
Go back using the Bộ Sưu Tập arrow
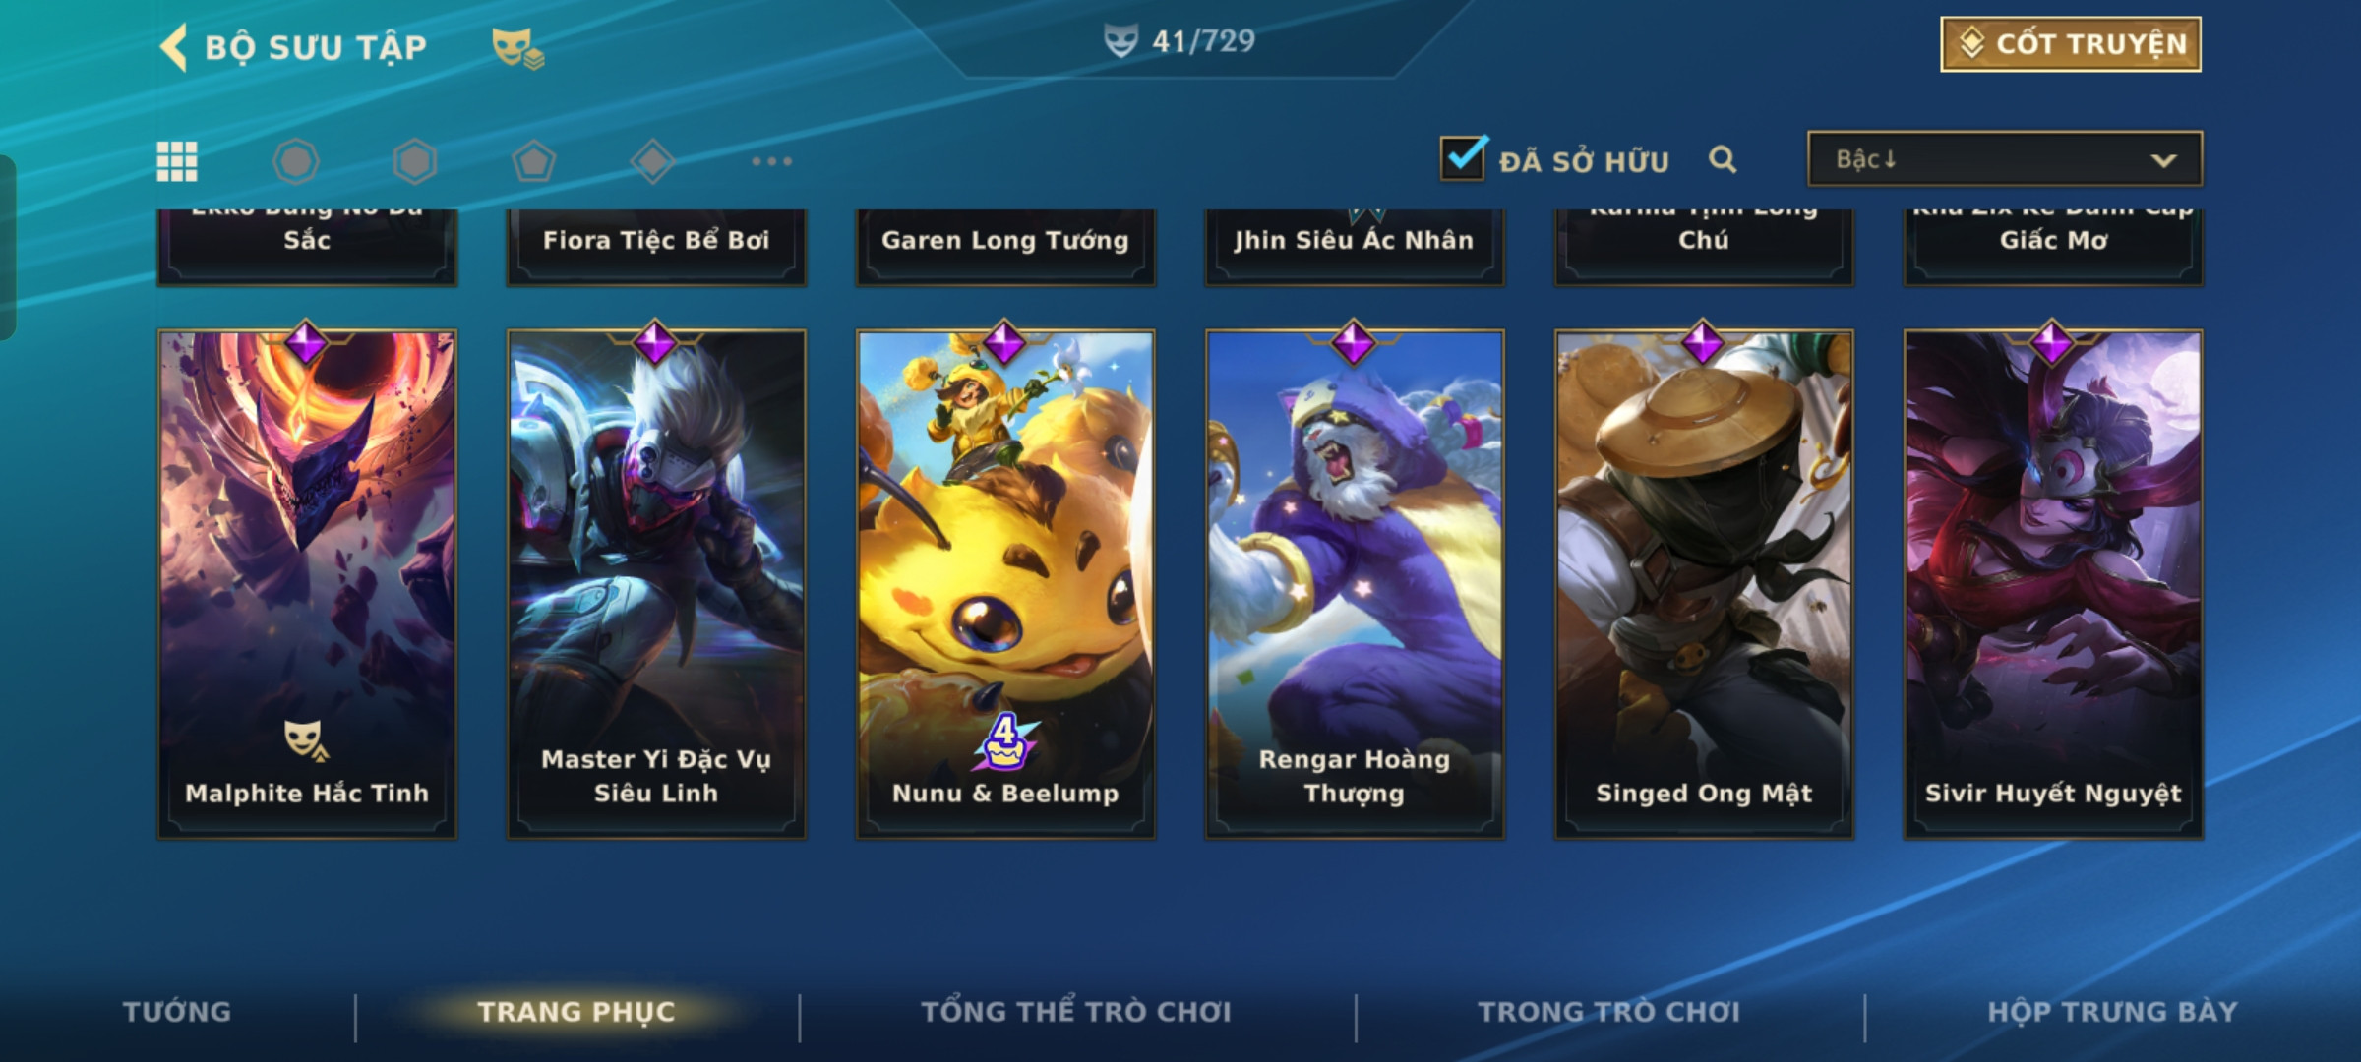click(174, 47)
